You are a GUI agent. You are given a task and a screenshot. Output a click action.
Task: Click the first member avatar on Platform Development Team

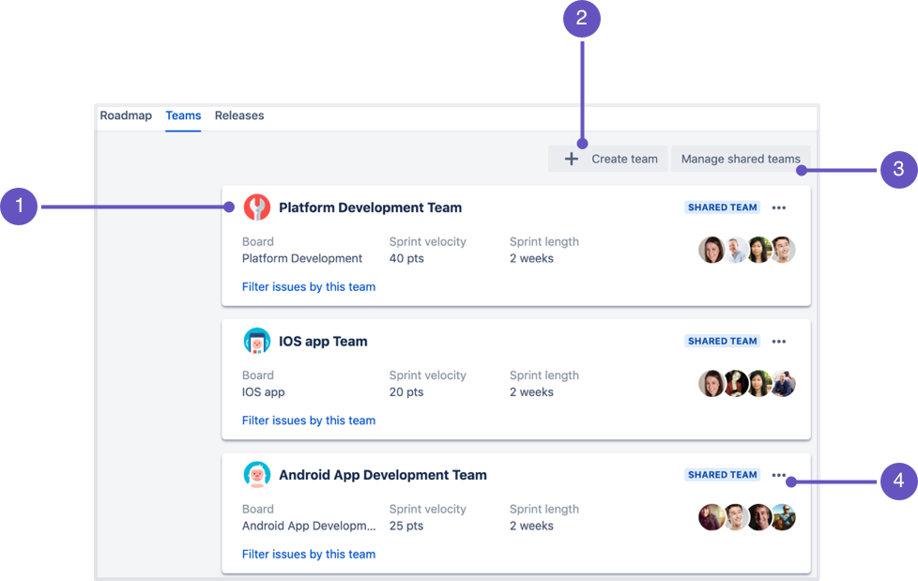(x=711, y=250)
